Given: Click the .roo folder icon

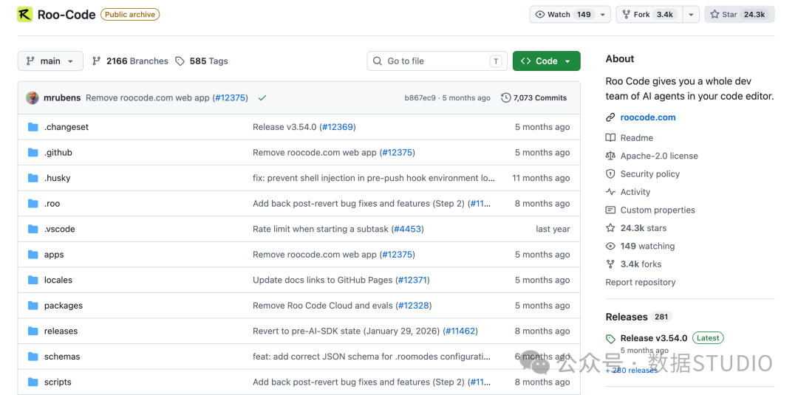Looking at the screenshot, I should 33,203.
